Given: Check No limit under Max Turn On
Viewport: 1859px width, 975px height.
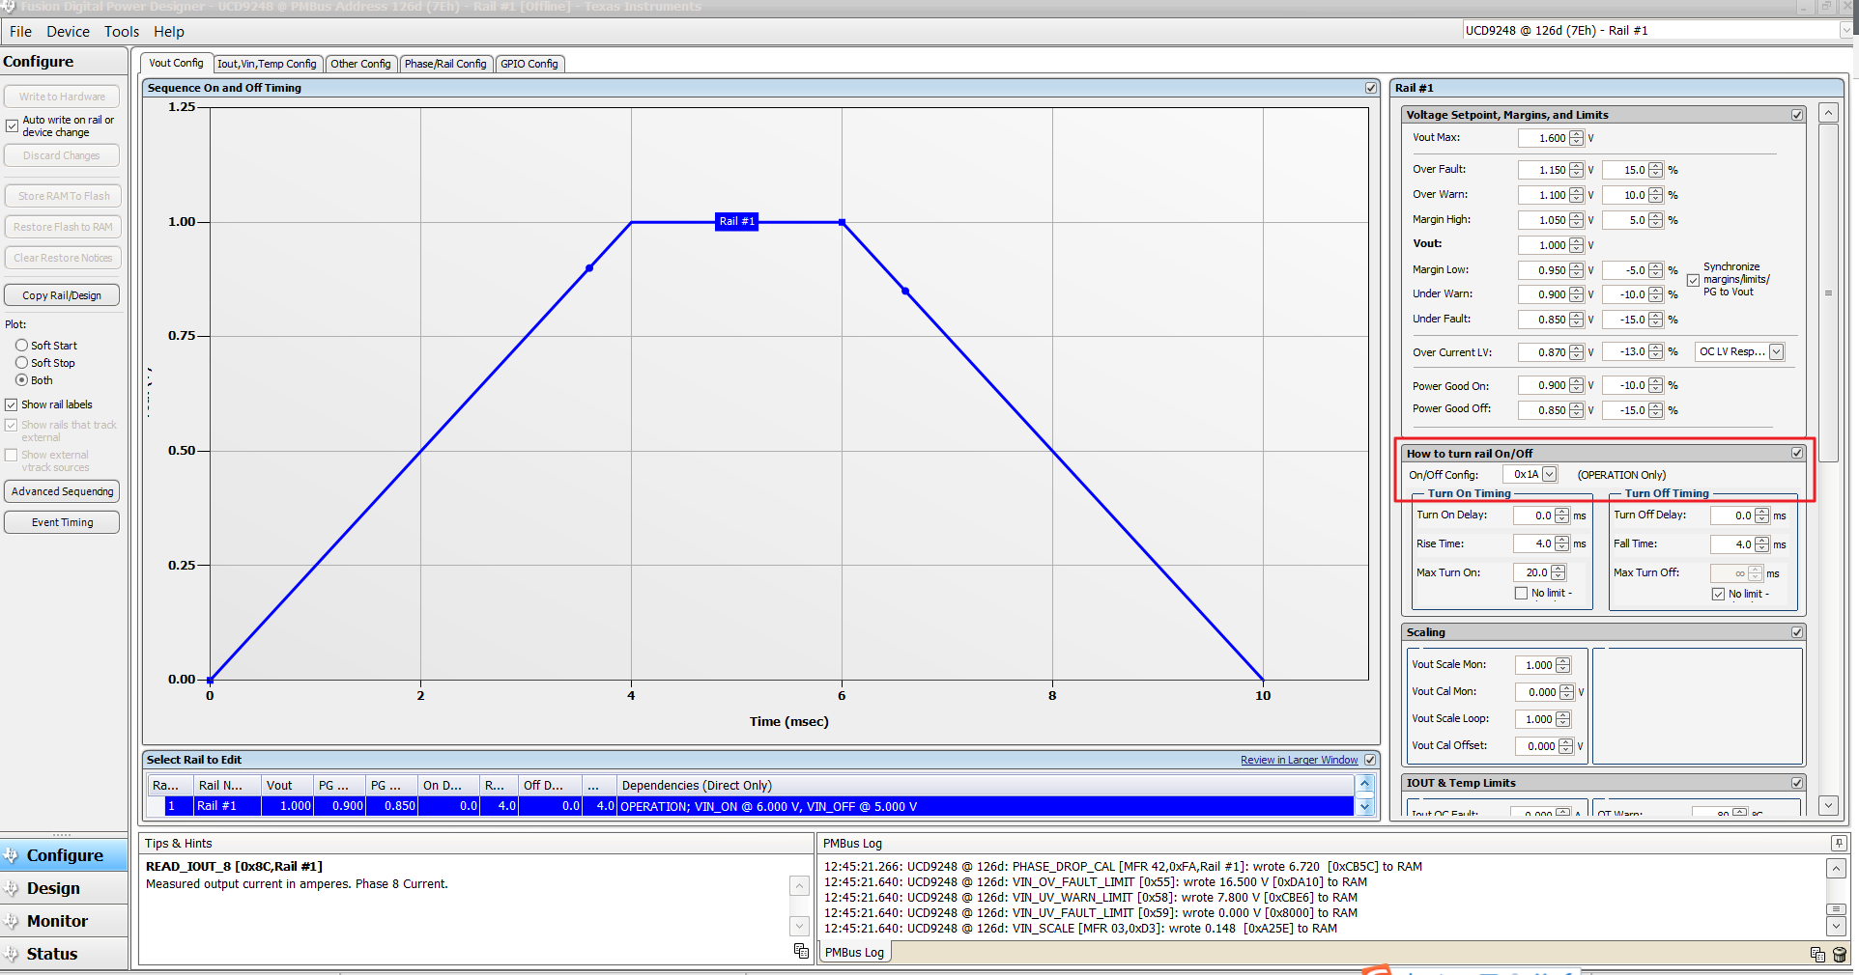Looking at the screenshot, I should [x=1521, y=594].
